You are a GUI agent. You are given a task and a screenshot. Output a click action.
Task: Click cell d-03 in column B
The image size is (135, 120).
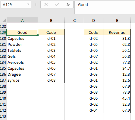[x=51, y=50]
